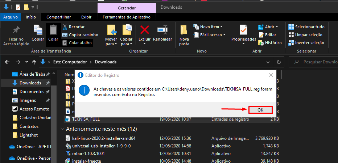Click Fixar no Acesso rápido pin icon
Screen dimensions: 338x163
click(16, 30)
